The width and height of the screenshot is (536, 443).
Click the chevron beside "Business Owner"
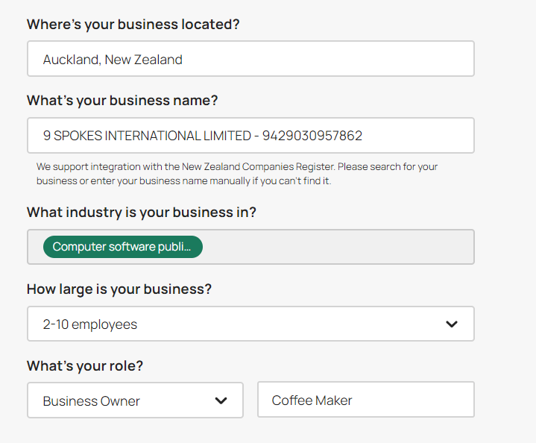coord(221,400)
